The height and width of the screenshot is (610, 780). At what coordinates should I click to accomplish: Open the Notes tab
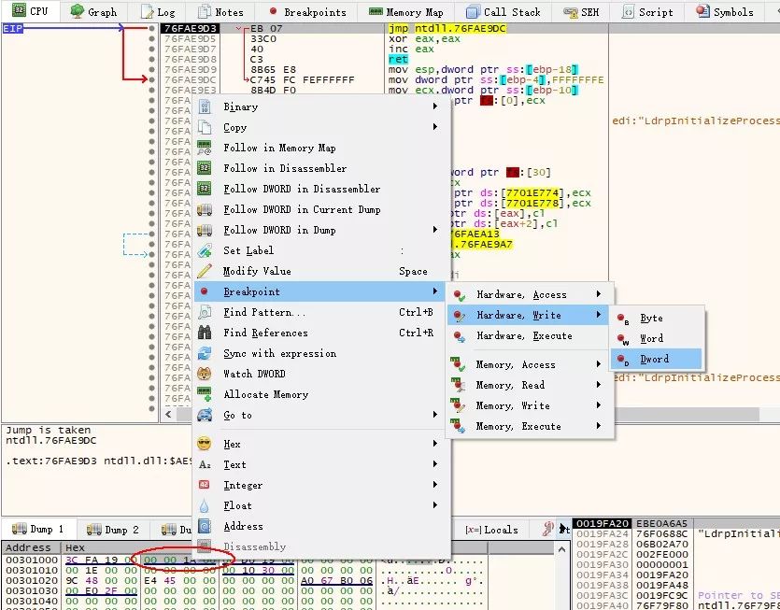click(x=220, y=11)
